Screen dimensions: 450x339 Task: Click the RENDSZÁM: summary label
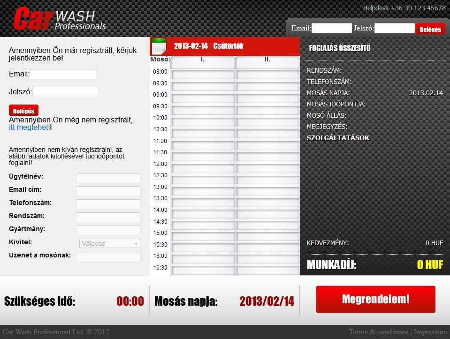click(x=324, y=70)
